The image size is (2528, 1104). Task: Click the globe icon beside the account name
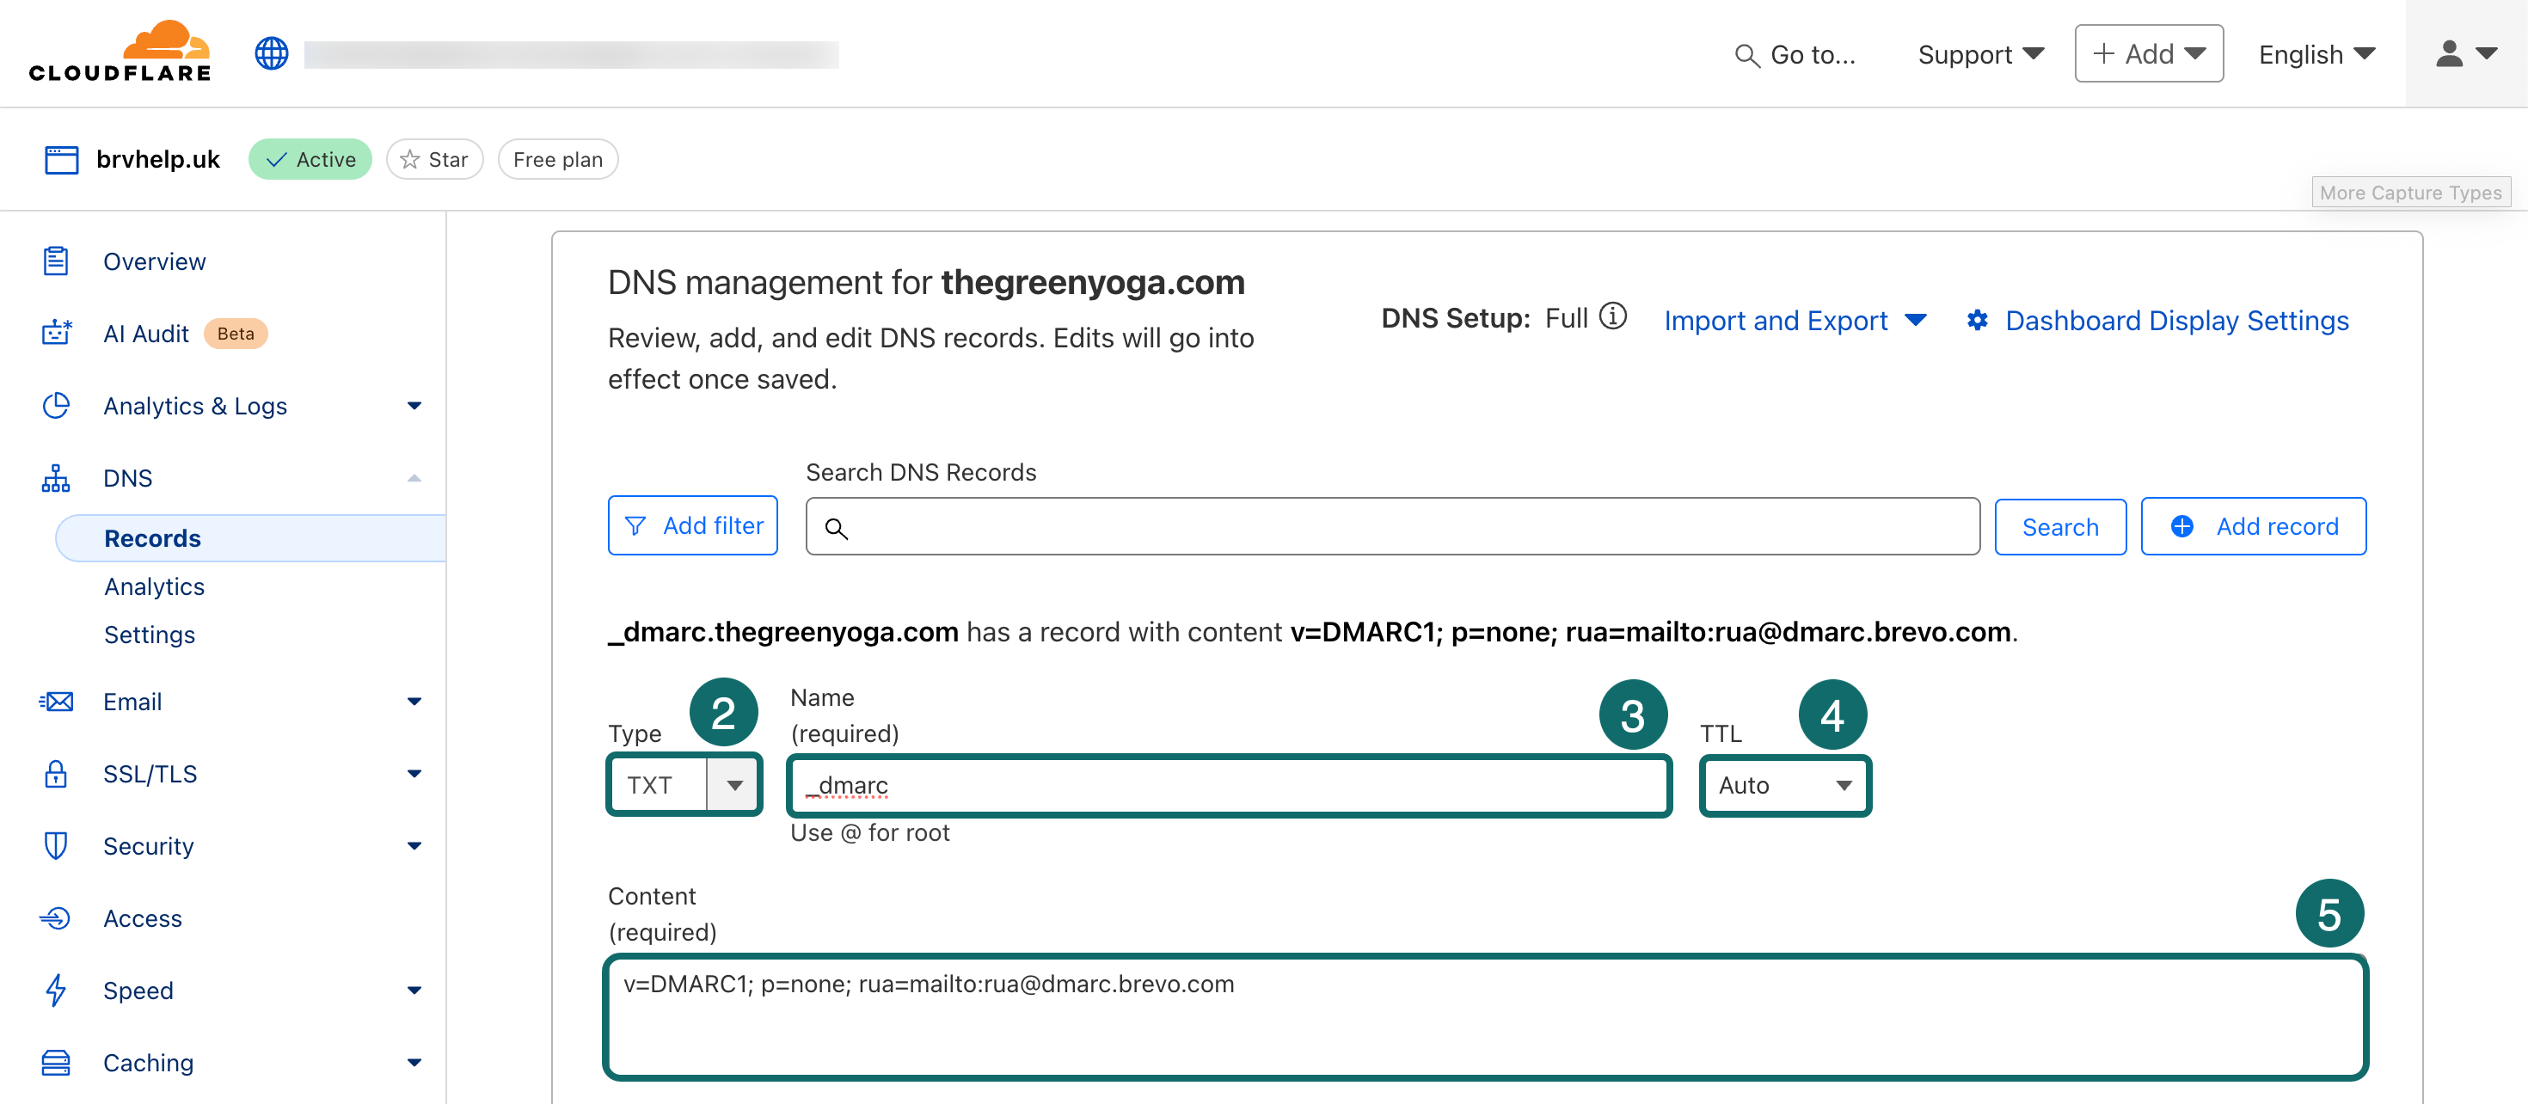coord(272,53)
